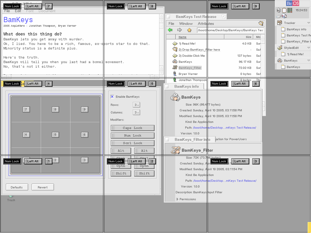
Task: Click large BamKeys_Filter icon in info window
Action: (x=175, y=150)
